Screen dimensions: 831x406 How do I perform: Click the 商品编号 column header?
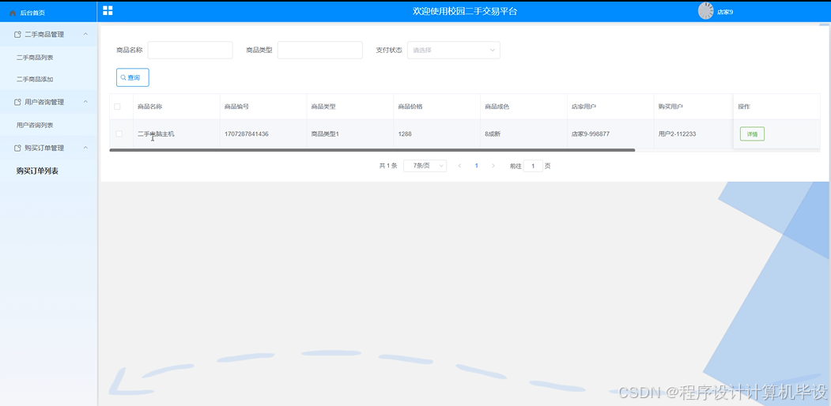point(237,107)
